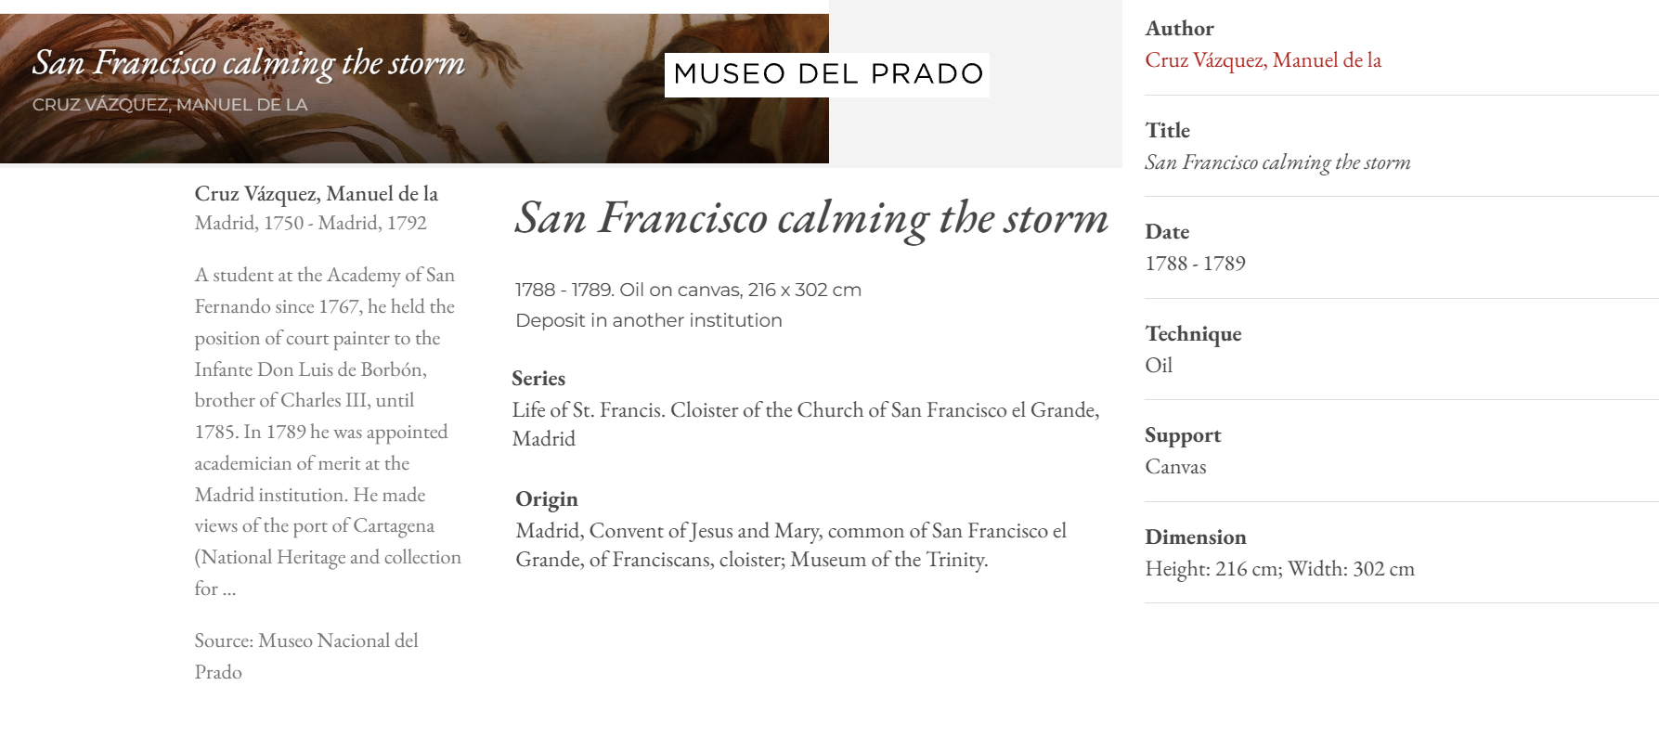Viewport: 1659px width, 750px height.
Task: Click the Series heading
Action: (x=538, y=379)
